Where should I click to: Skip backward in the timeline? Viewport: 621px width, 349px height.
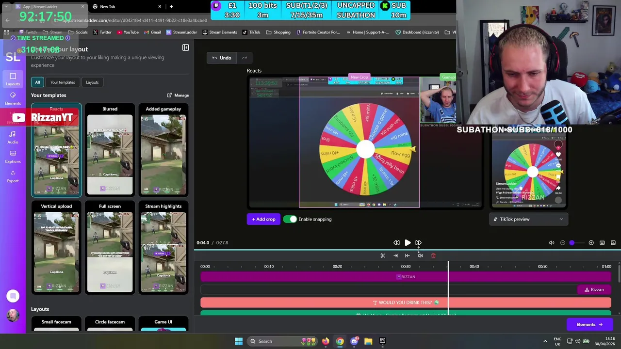(x=396, y=243)
